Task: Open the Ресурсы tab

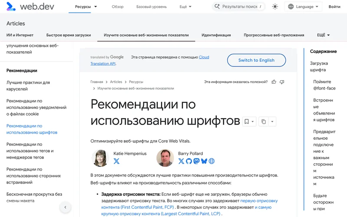Action: tap(83, 7)
